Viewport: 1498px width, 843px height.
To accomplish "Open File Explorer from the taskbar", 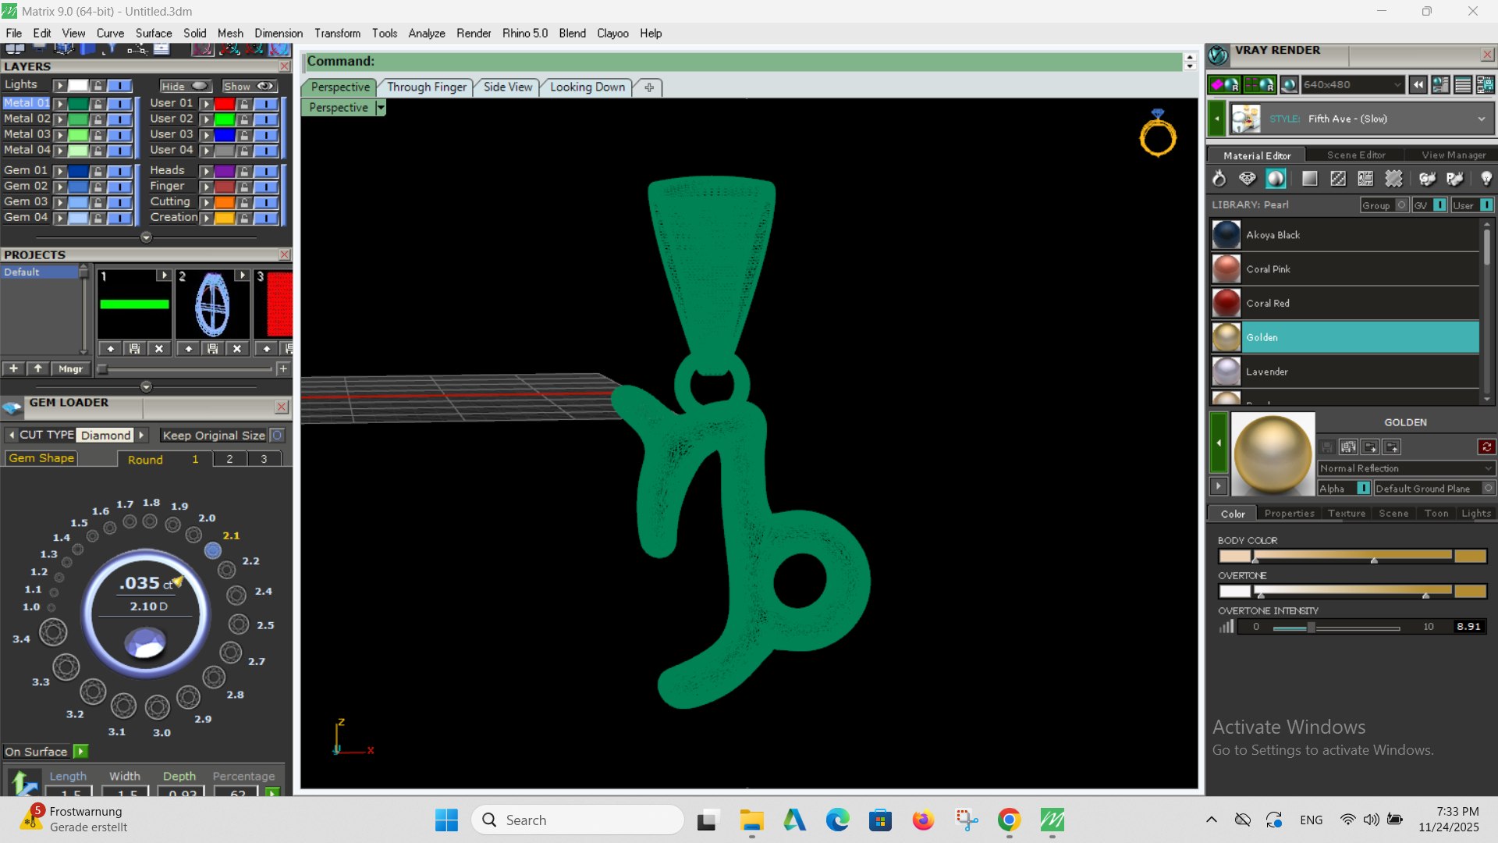I will pyautogui.click(x=751, y=820).
